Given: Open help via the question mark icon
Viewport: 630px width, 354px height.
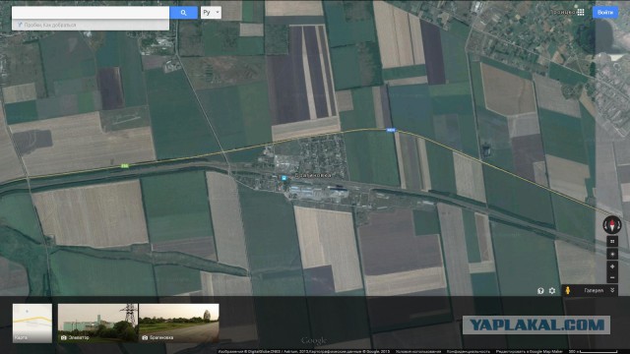Looking at the screenshot, I should 540,291.
